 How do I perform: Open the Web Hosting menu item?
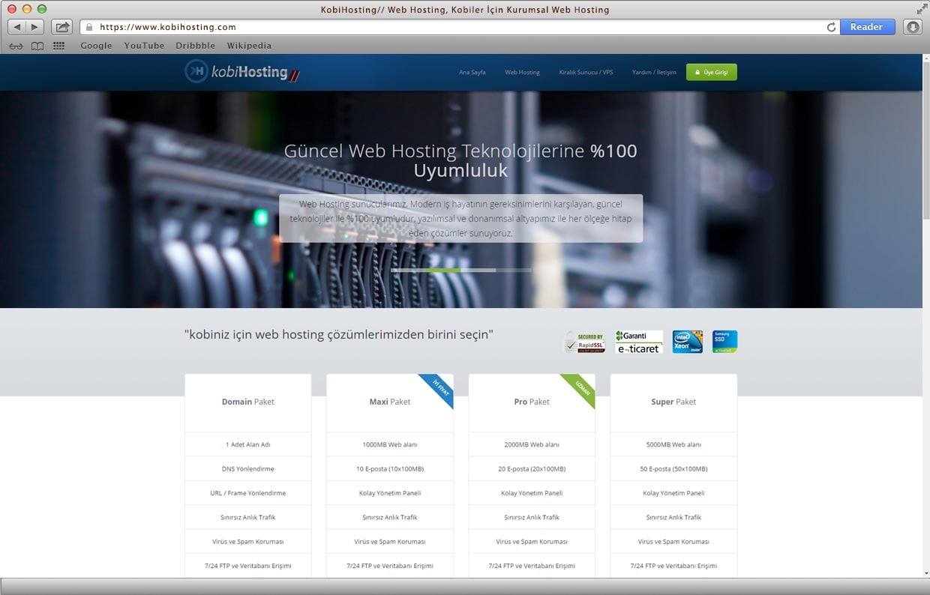[x=522, y=72]
